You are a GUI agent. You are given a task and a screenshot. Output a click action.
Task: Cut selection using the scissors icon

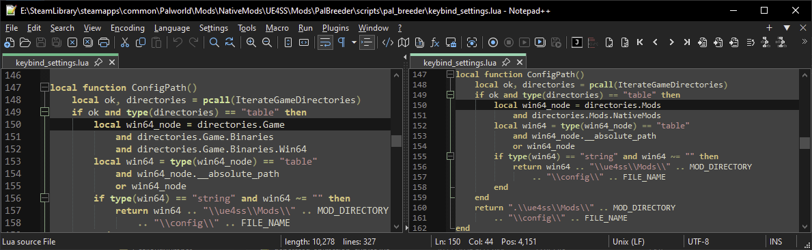[125, 42]
